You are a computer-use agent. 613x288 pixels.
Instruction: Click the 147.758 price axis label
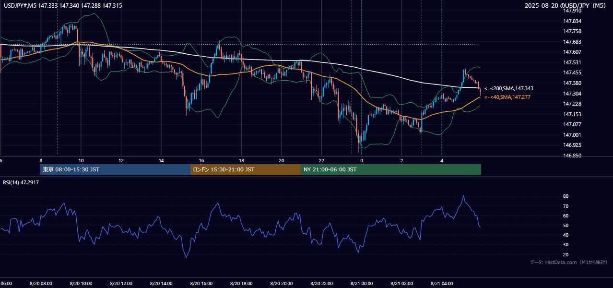[573, 31]
